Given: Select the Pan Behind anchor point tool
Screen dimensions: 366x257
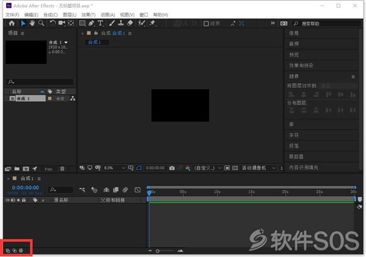Looking at the screenshot, I should click(x=71, y=23).
